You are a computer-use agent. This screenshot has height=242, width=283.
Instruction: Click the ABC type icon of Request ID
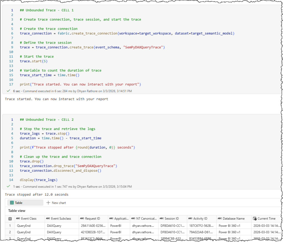pyautogui.click(x=82, y=219)
